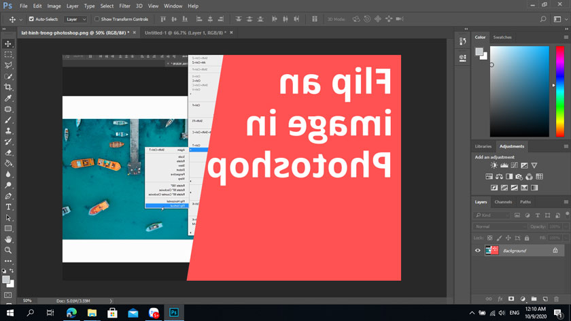Open the Image menu
The width and height of the screenshot is (571, 321).
(54, 6)
